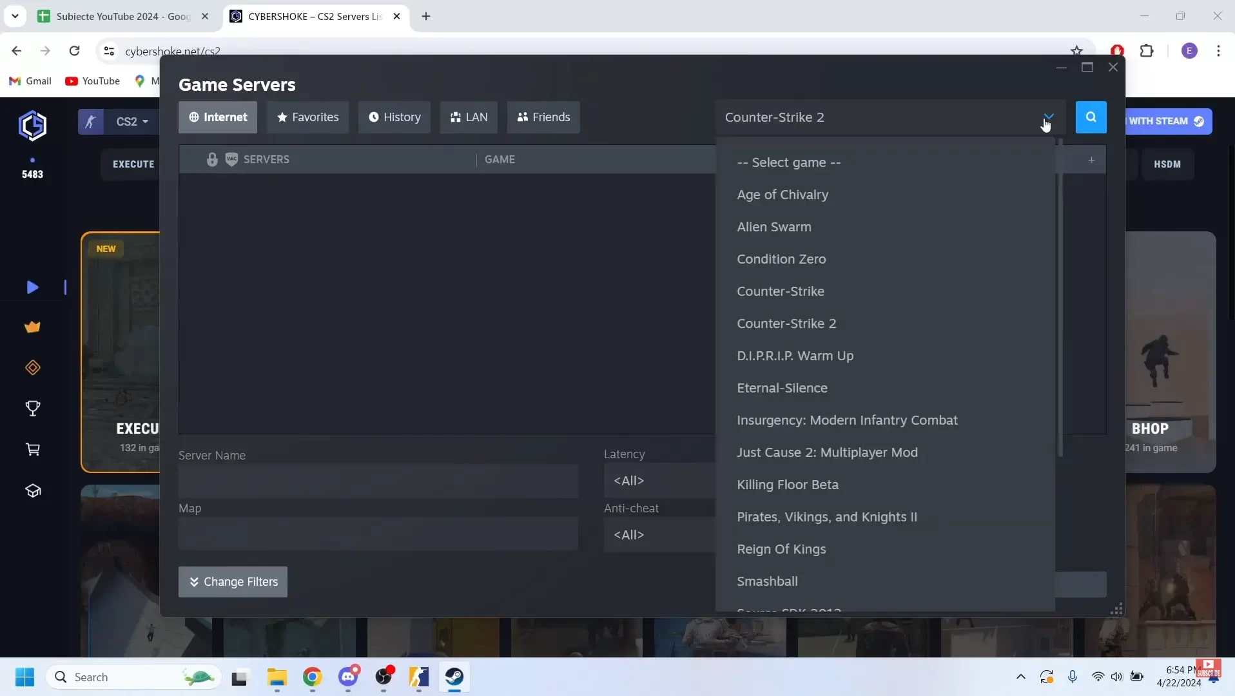This screenshot has height=696, width=1235.
Task: Open the Friends tab
Action: tap(543, 117)
